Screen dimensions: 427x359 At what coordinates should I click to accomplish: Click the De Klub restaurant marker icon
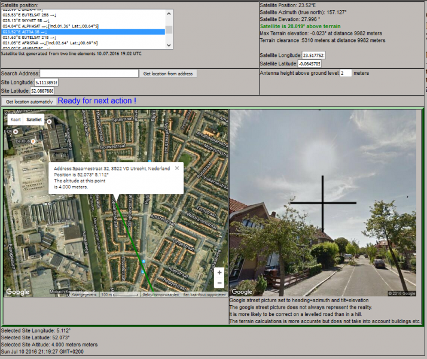(33, 141)
